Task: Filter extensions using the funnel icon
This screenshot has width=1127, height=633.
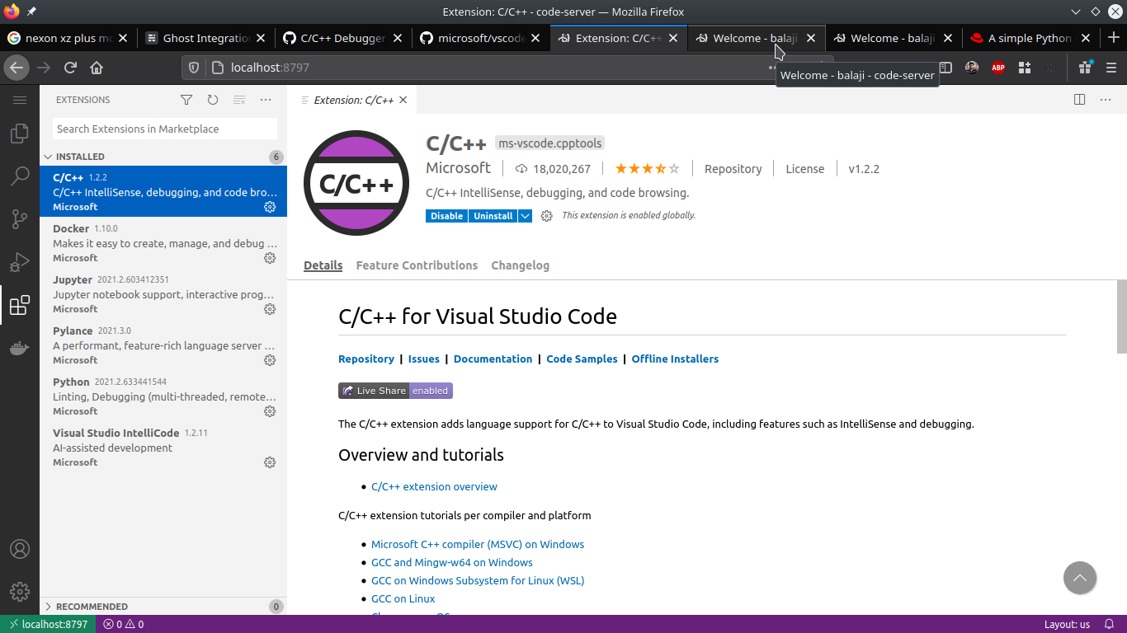Action: coord(186,100)
